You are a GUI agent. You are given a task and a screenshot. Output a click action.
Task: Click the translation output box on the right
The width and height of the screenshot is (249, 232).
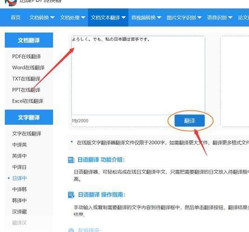tap(235, 81)
